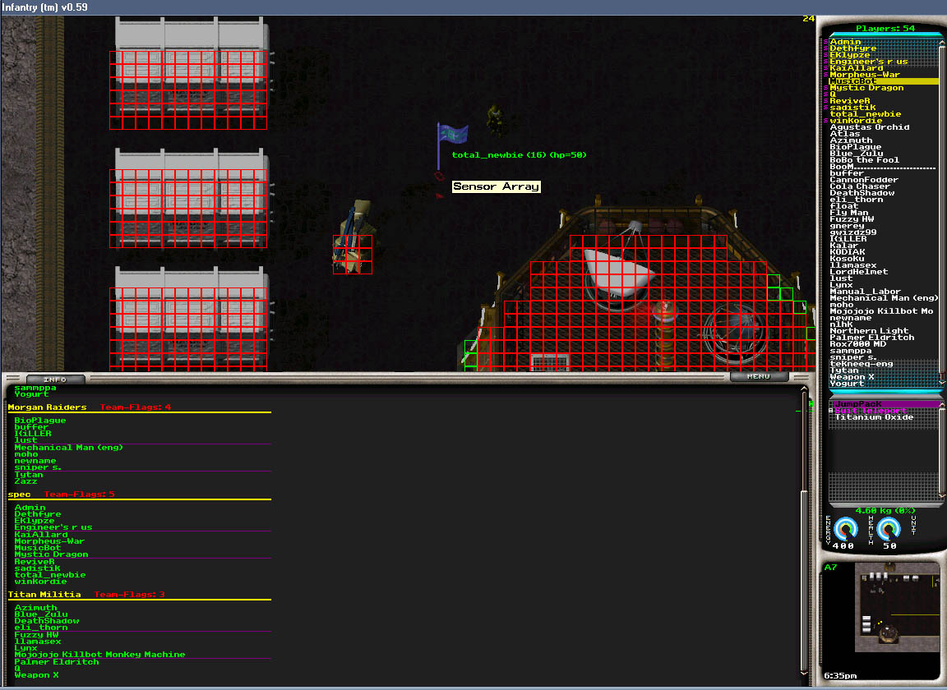Click the spectator marker beside Admin in player list
Screen dimensions: 947x690
point(825,42)
